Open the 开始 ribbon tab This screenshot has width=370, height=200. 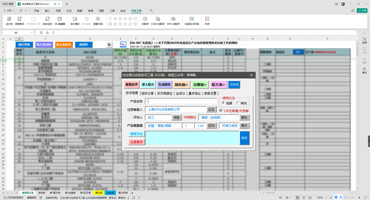pos(36,11)
